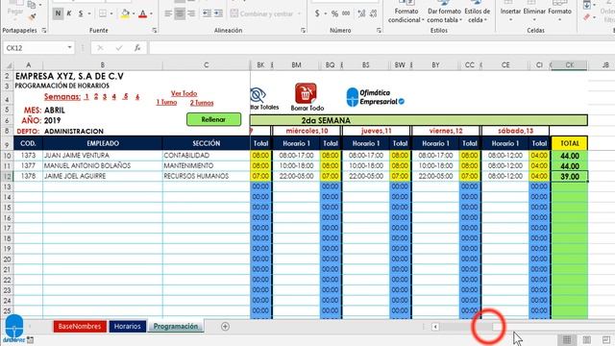Apply the red font color
This screenshot has height=346, width=615.
[x=143, y=13]
